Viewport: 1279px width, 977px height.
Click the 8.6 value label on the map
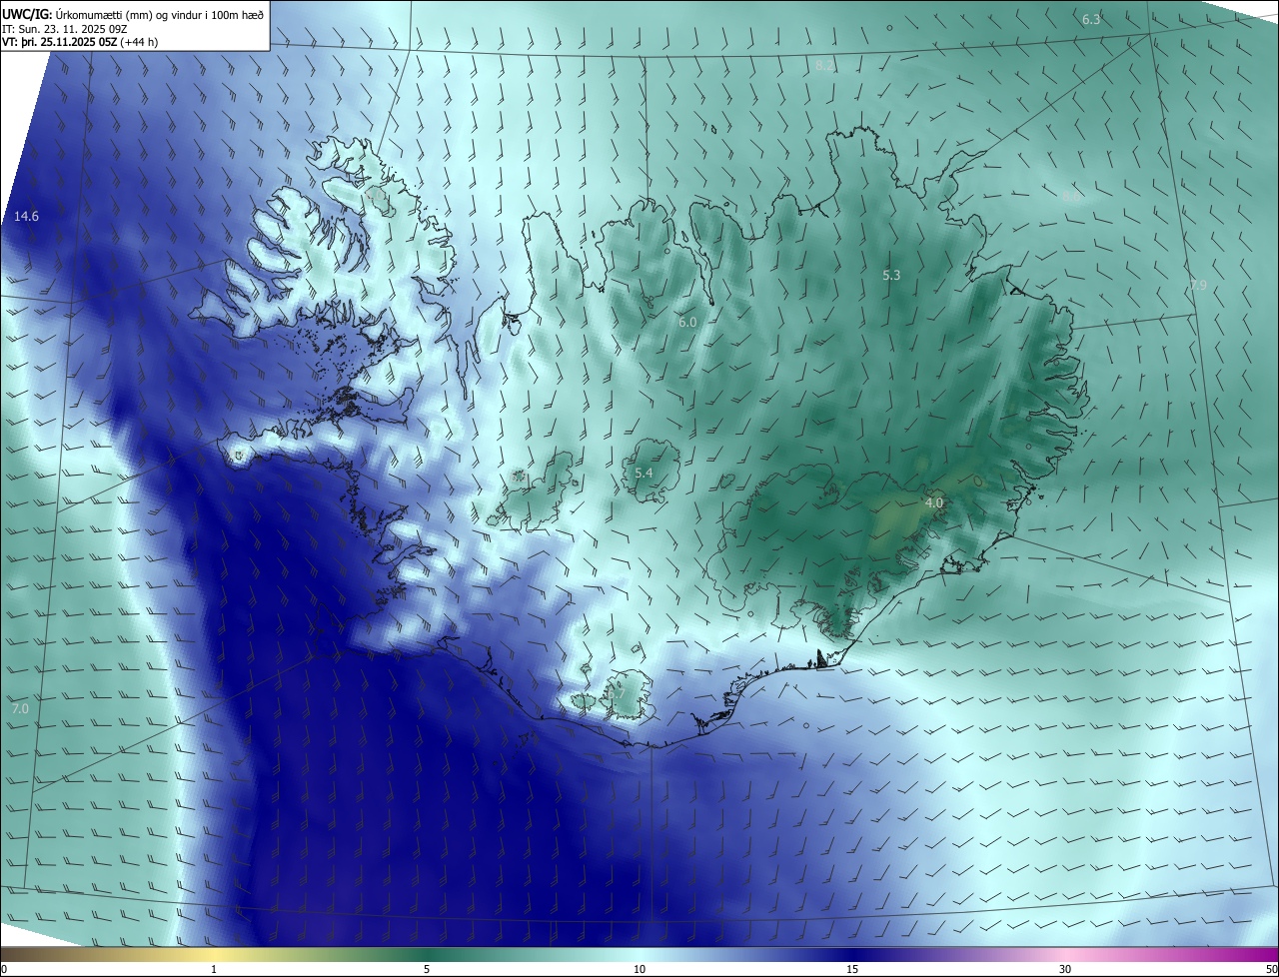click(1070, 198)
